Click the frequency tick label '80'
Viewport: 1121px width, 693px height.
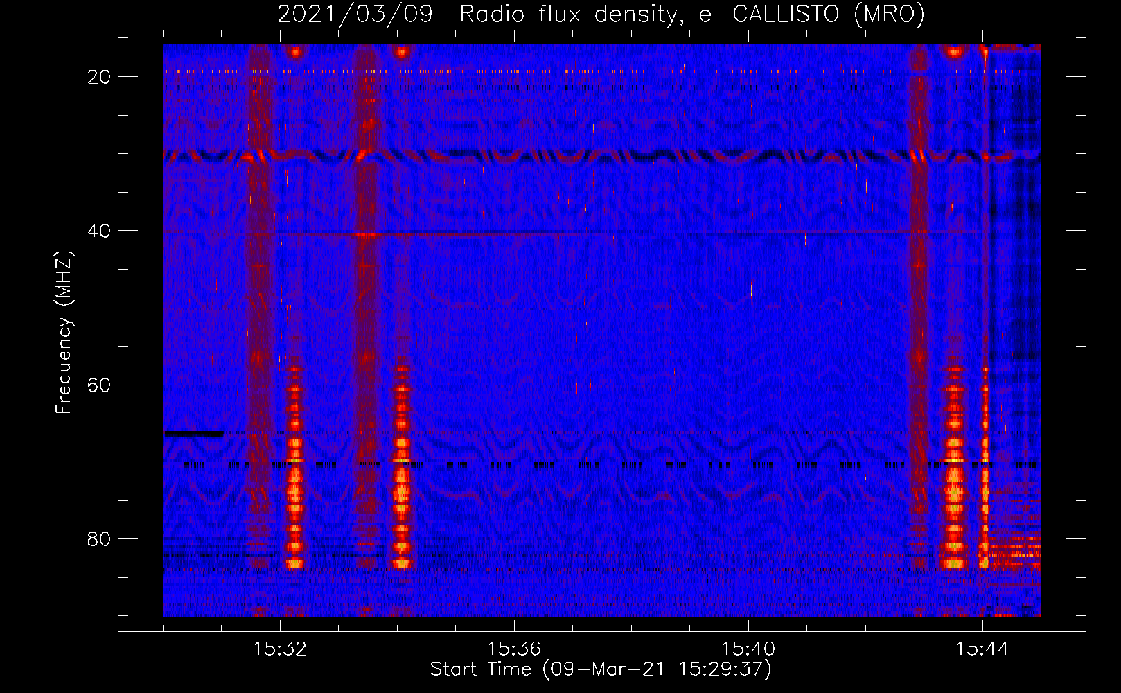(99, 538)
